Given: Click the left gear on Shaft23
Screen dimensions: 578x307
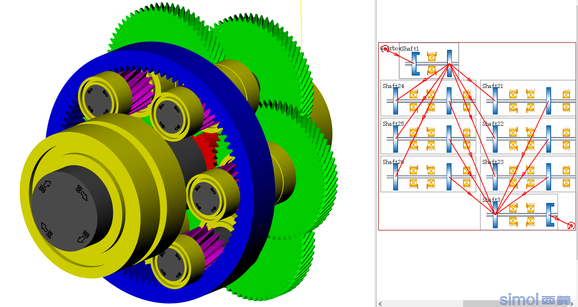Looking at the screenshot, I should click(495, 177).
